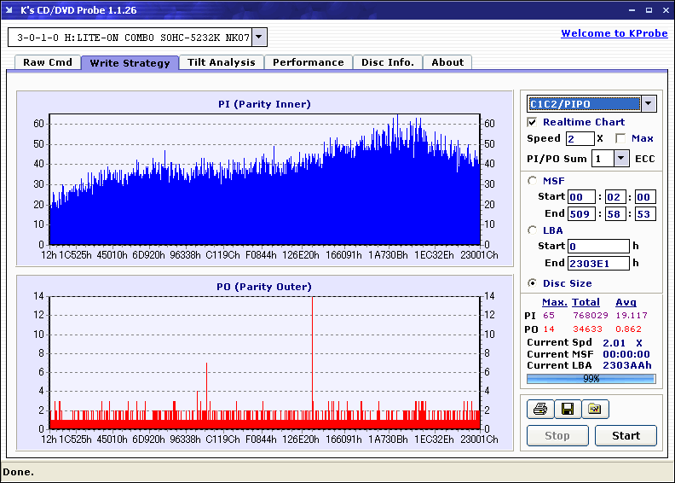Click the floppy disk save icon
This screenshot has height=483, width=675.
(x=567, y=409)
